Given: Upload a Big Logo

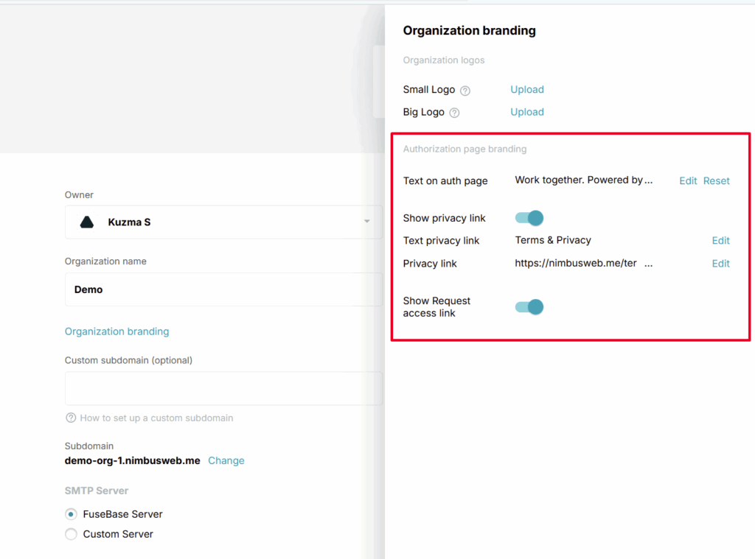Looking at the screenshot, I should point(527,112).
